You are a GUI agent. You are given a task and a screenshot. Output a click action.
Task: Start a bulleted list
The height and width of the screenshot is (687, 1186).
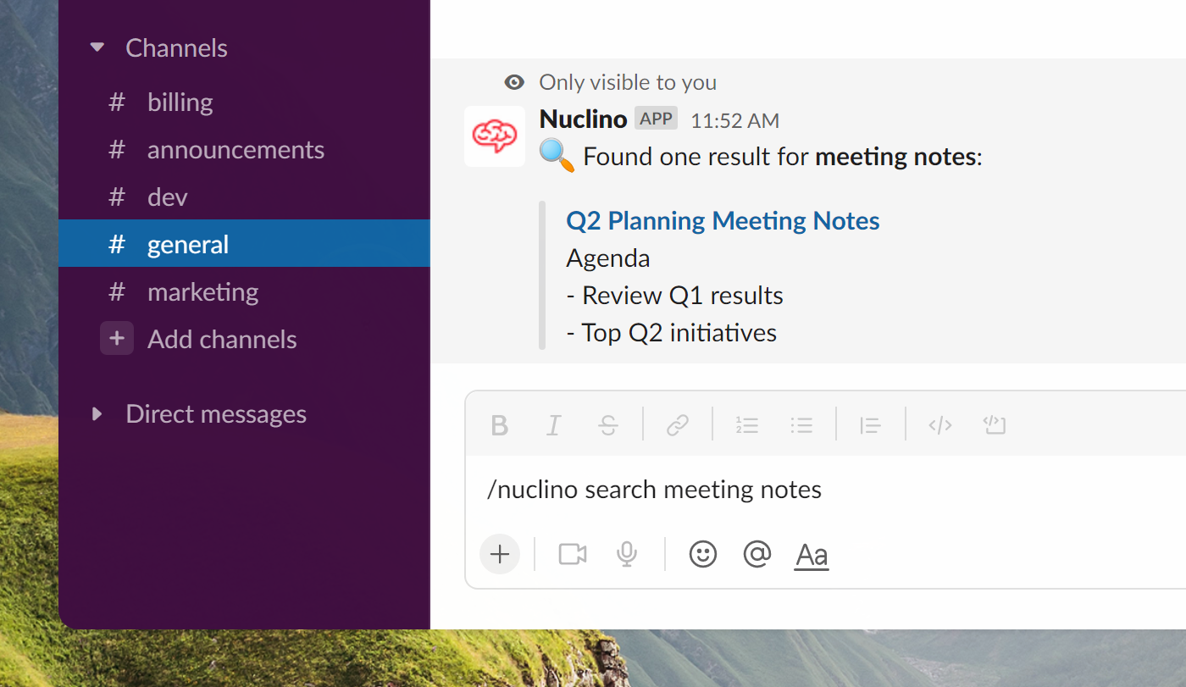801,425
